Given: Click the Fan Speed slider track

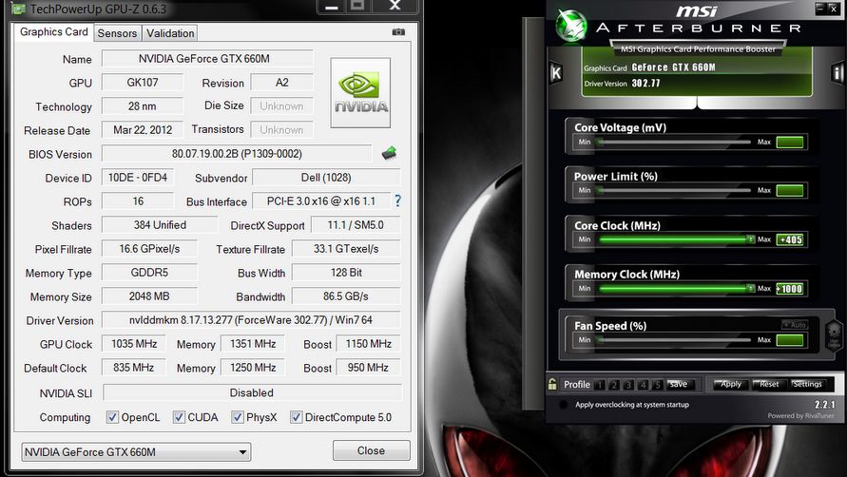Looking at the screenshot, I should (674, 340).
